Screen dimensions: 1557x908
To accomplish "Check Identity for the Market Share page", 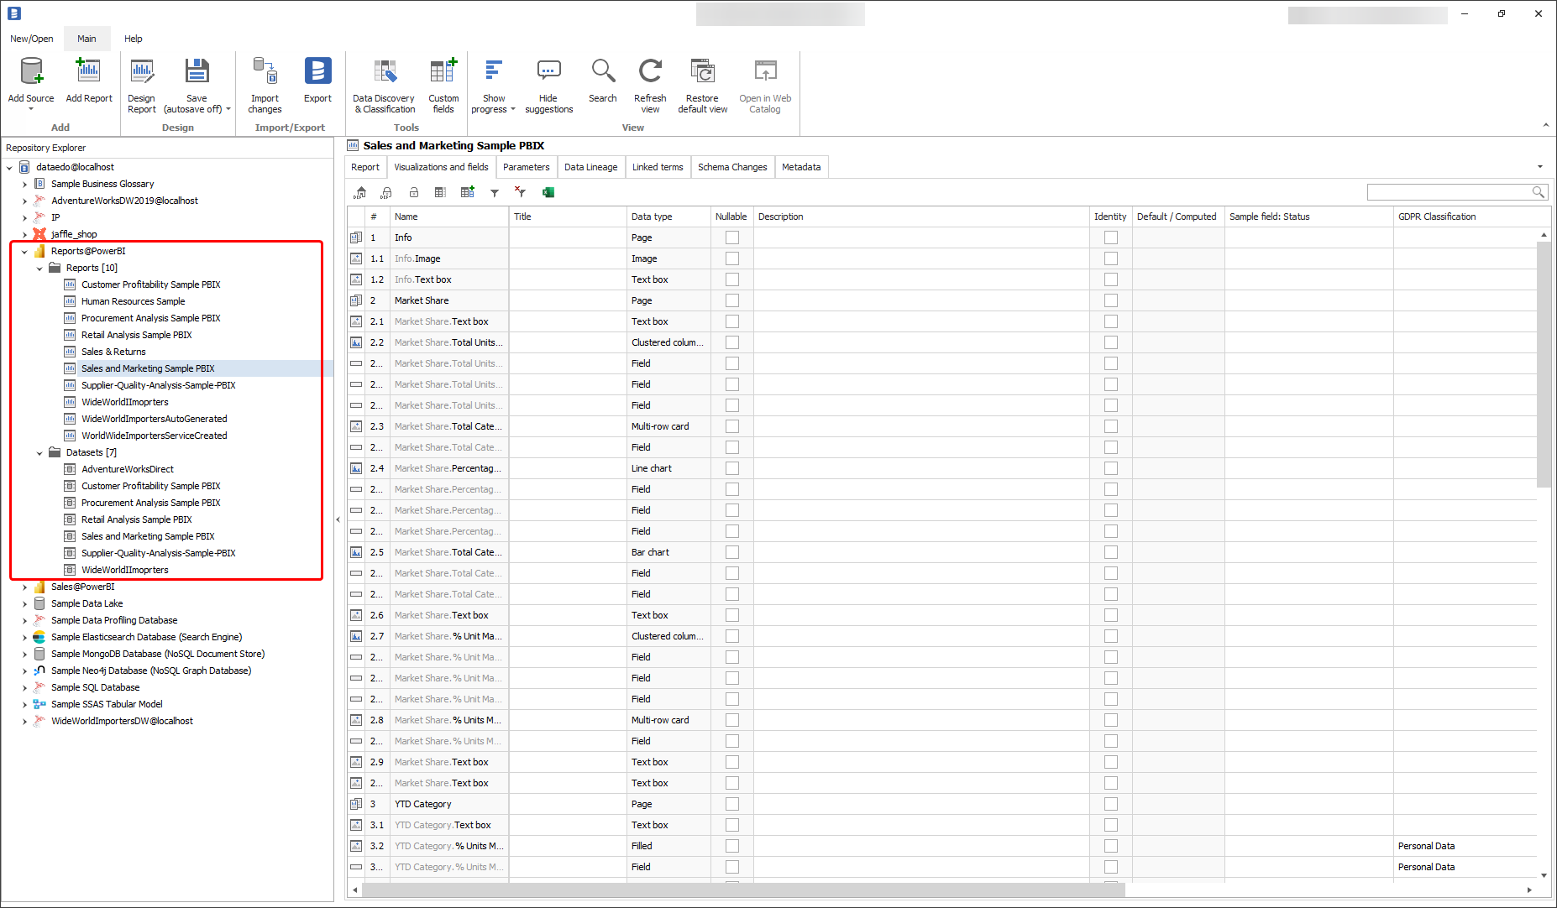I will (x=1110, y=300).
